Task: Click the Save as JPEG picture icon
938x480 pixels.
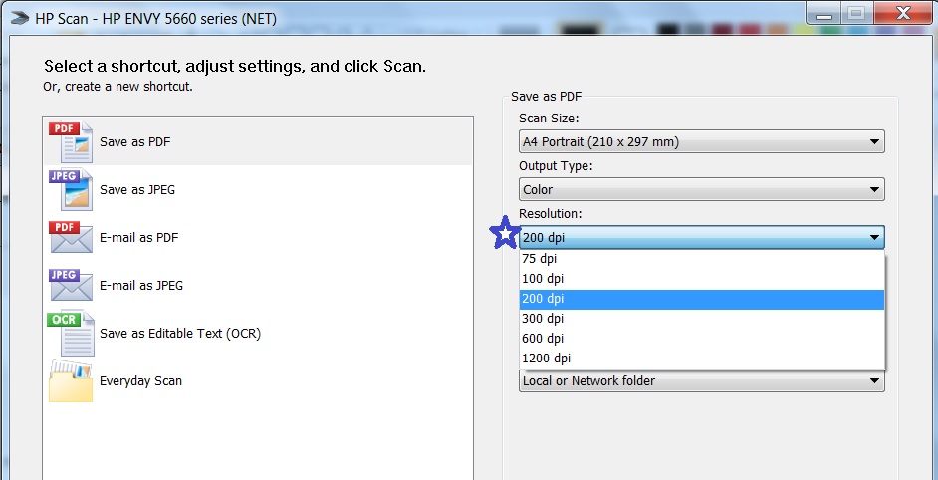Action: [x=71, y=190]
